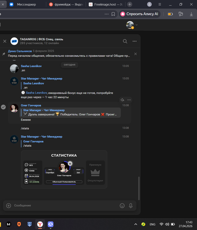Open chat options three-dots menu
The height and width of the screenshot is (230, 197).
135,41
